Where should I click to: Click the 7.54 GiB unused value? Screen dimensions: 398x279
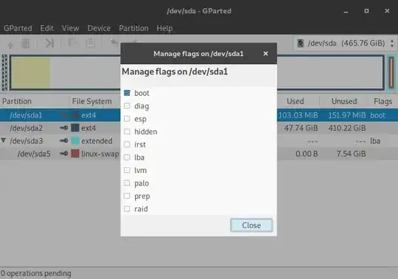click(x=352, y=154)
